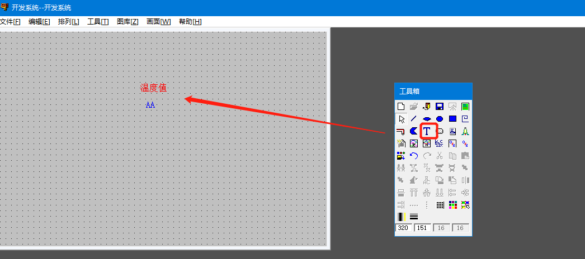Image resolution: width=585 pixels, height=259 pixels.
Task: Open the 帮助[H] menu
Action: click(190, 22)
